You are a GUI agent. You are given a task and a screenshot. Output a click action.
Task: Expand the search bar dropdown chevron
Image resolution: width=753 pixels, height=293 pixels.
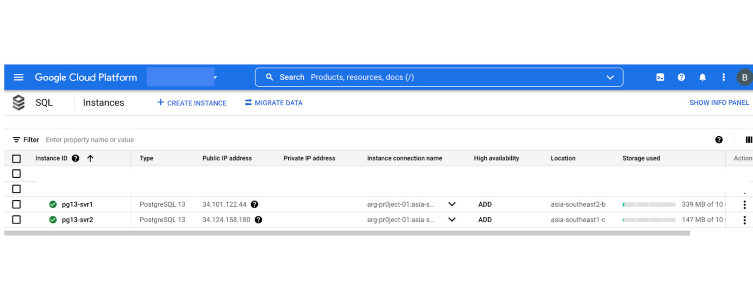[610, 77]
